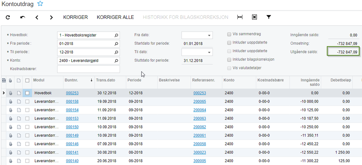Open reference link 300023
The width and height of the screenshot is (362, 165).
coord(200,153)
